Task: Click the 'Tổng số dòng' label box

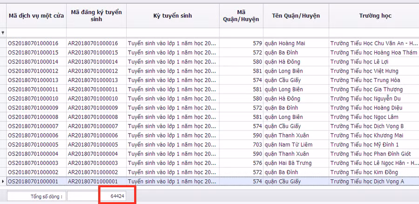Action: 36,197
